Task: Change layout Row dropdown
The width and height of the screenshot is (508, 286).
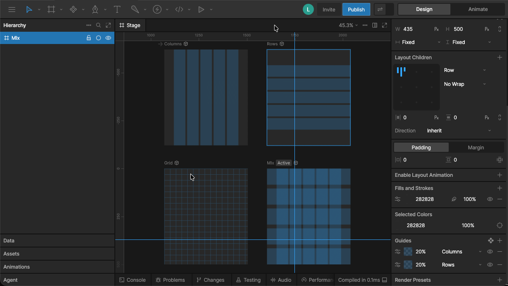Action: [465, 70]
